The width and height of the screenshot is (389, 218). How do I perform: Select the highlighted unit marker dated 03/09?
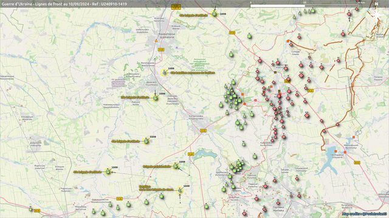(146, 141)
